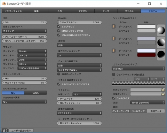Click the flip arrows icon on color ramp

127,79
